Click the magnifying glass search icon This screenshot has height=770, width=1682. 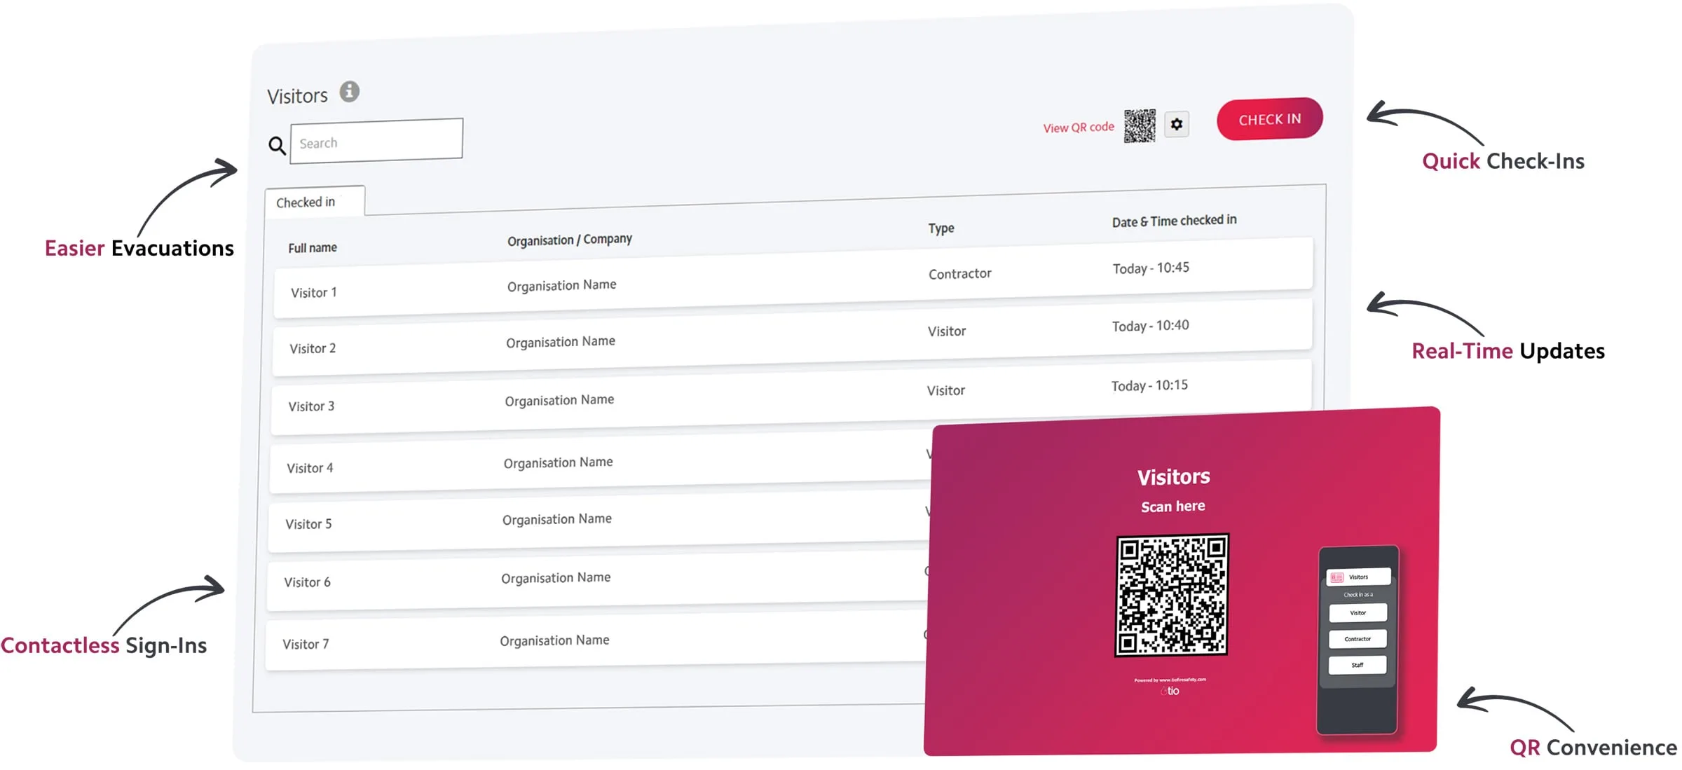point(278,146)
